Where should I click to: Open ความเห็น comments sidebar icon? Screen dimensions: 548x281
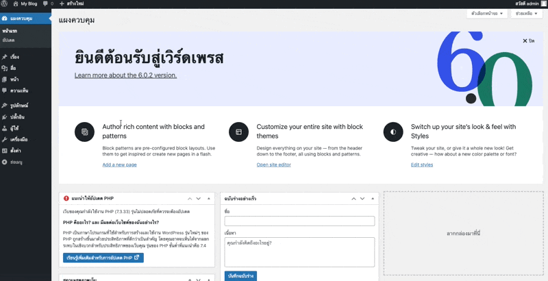click(x=5, y=90)
